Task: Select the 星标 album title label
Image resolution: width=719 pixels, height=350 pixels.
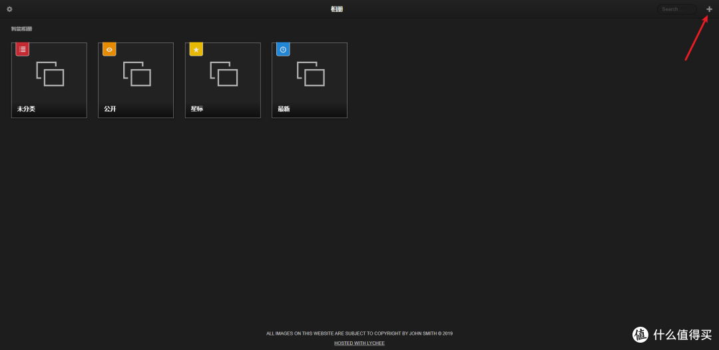Action: point(197,109)
